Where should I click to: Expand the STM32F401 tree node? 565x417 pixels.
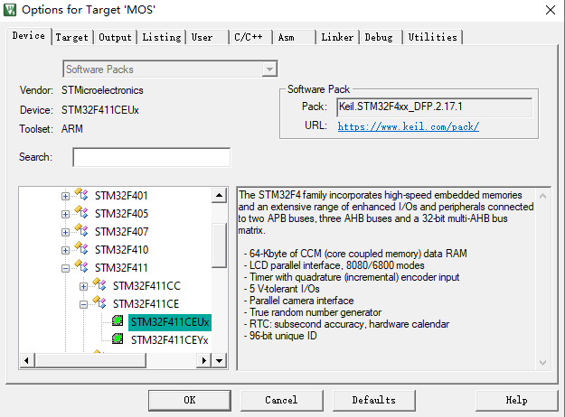(65, 196)
